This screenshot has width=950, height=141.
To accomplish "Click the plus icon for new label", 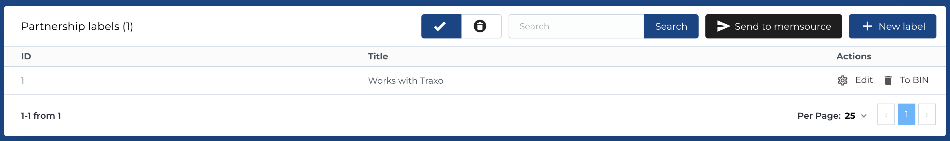I will tap(867, 26).
